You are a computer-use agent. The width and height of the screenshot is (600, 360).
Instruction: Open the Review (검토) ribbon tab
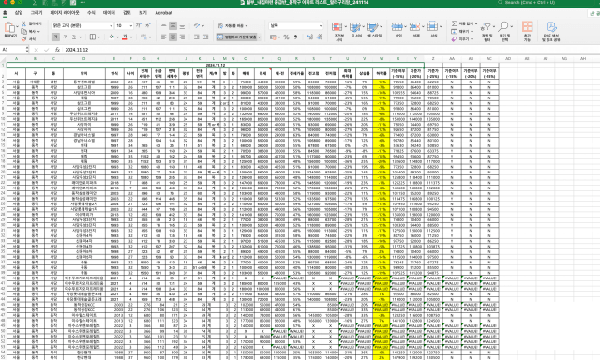[x=127, y=13]
